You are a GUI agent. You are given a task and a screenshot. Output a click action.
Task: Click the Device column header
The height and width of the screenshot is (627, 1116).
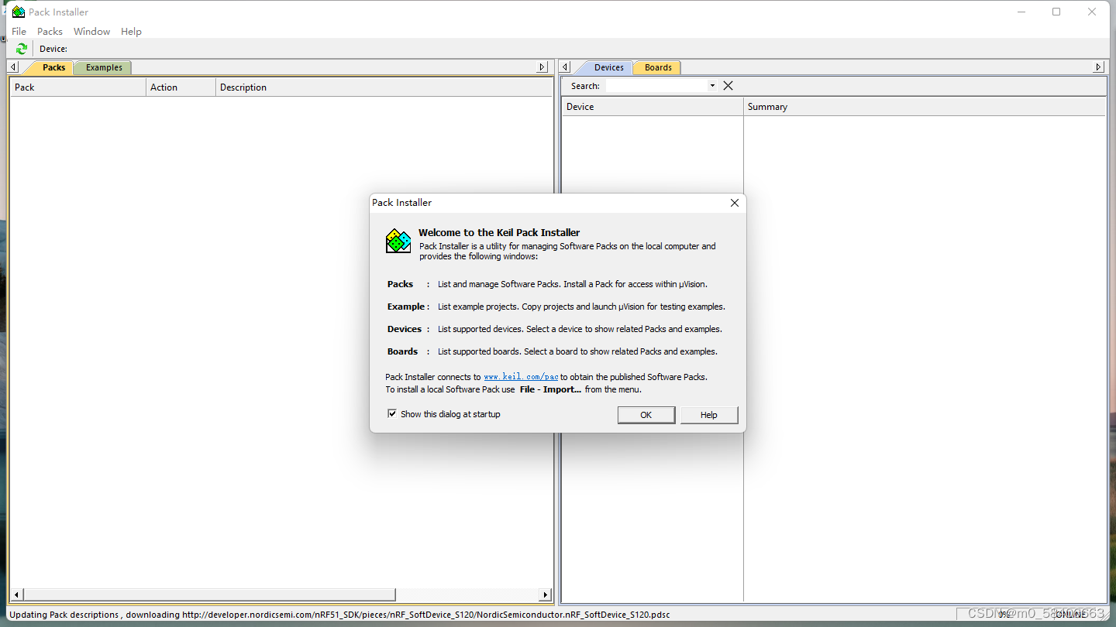pyautogui.click(x=653, y=107)
